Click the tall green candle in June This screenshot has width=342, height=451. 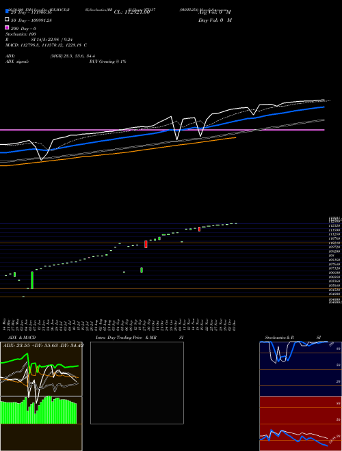(32, 280)
